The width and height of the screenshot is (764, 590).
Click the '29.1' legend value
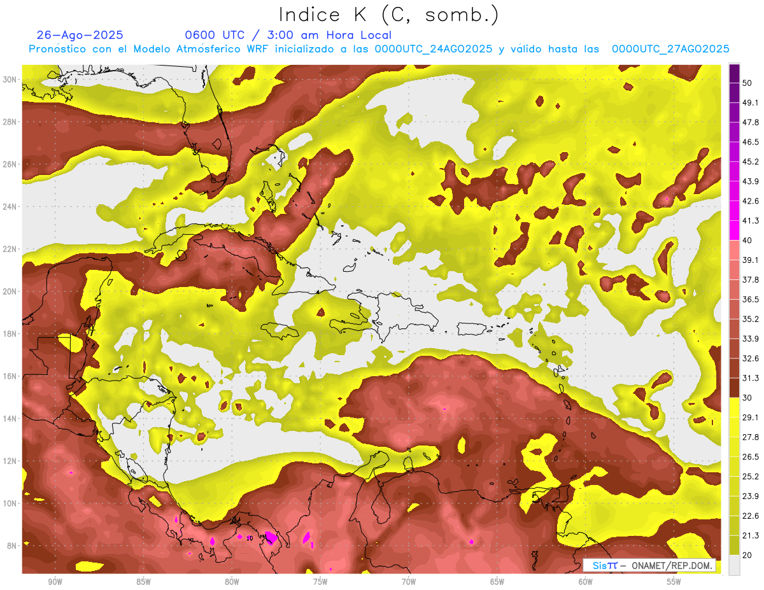point(751,418)
